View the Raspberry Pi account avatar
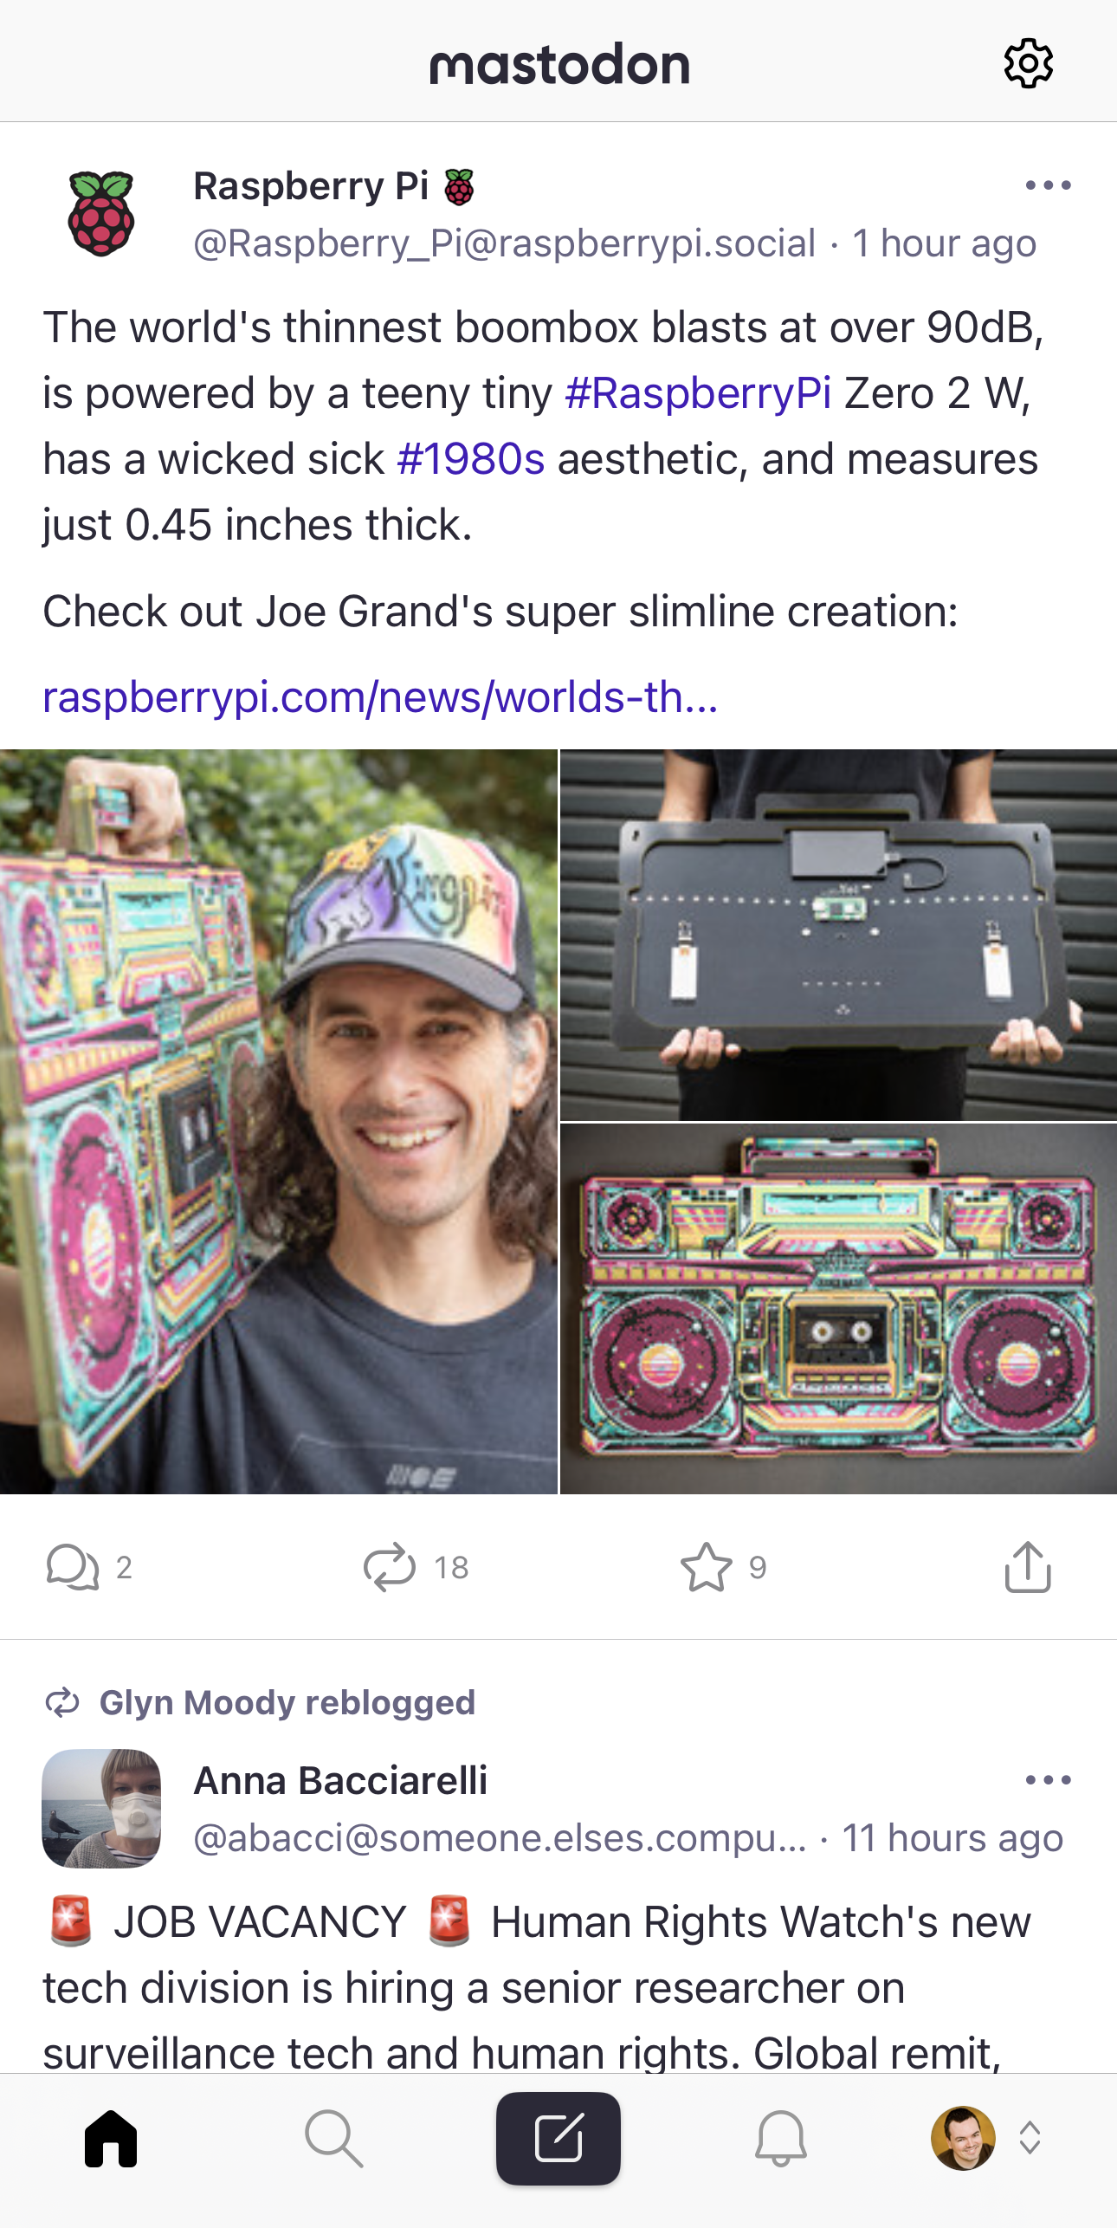The image size is (1117, 2228). [x=101, y=214]
